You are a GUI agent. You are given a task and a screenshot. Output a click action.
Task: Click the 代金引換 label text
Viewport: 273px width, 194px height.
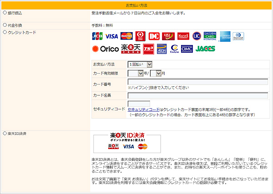coord(15,25)
